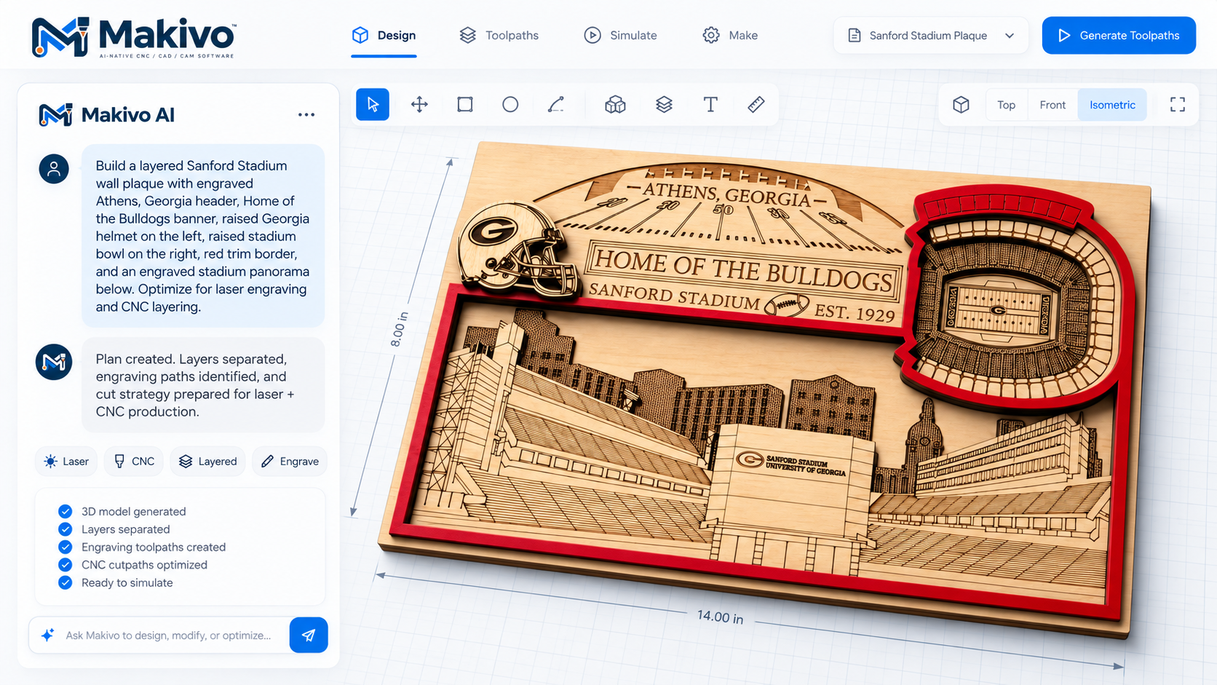Toggle the CNC chip
The image size is (1217, 685).
tap(134, 462)
